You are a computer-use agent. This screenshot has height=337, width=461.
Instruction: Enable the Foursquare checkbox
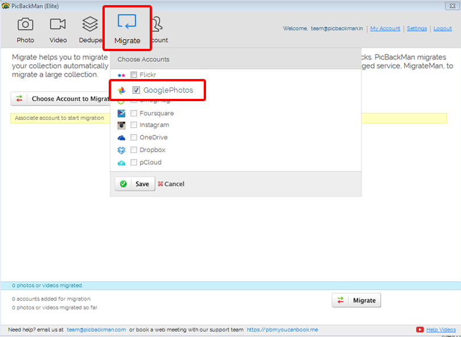click(x=134, y=113)
